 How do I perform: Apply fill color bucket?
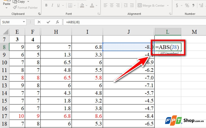click(82, 5)
